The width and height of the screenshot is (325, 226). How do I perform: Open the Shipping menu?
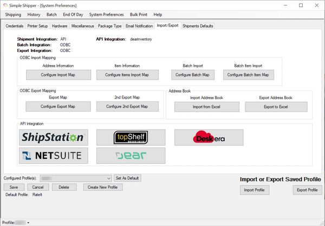pyautogui.click(x=13, y=15)
